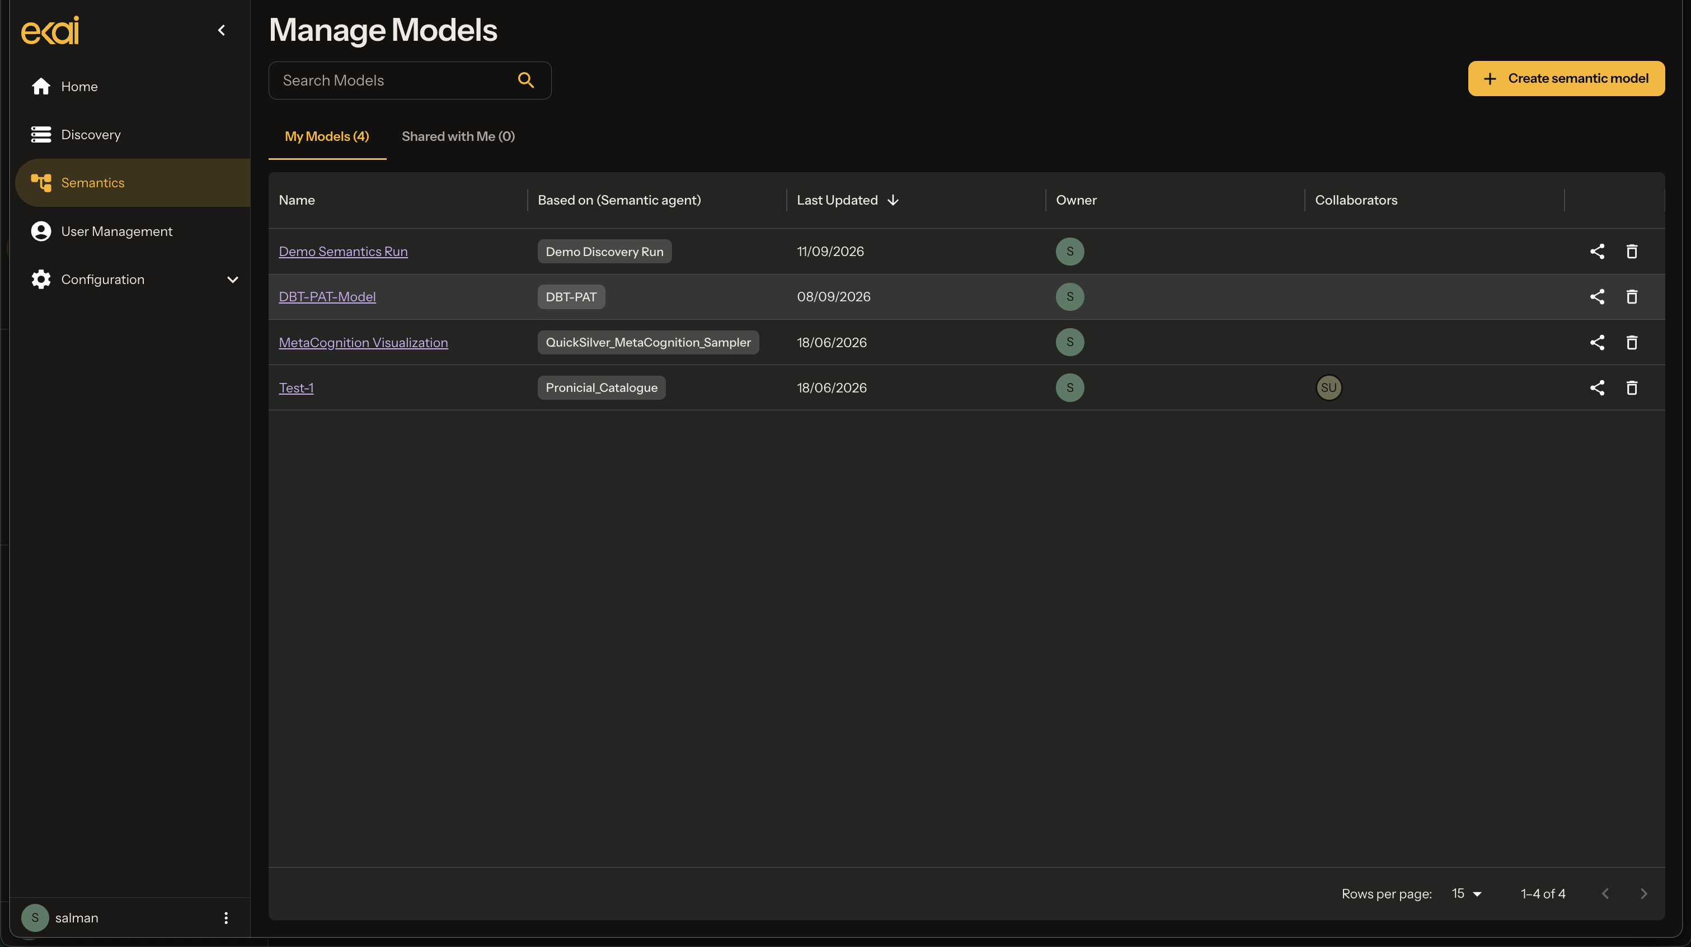Click Create semantic model button
This screenshot has width=1691, height=947.
click(x=1566, y=79)
